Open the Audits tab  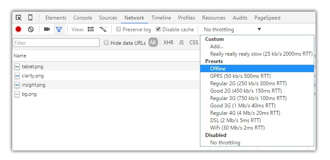240,18
